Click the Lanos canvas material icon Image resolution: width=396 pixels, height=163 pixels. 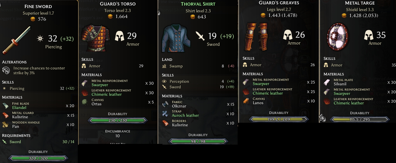coord(246,101)
